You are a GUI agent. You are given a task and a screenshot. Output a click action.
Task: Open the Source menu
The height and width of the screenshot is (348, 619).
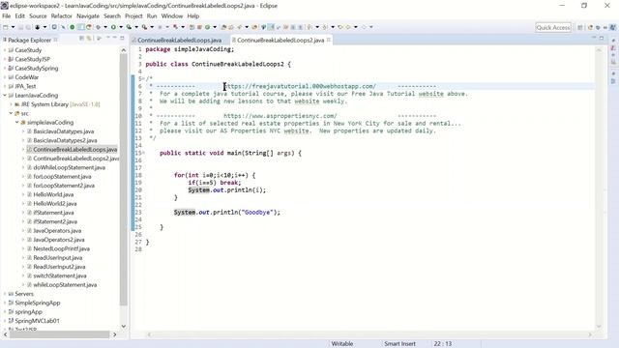pos(38,16)
